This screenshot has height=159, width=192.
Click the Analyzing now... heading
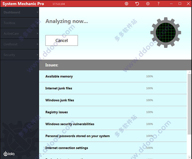click(67, 21)
